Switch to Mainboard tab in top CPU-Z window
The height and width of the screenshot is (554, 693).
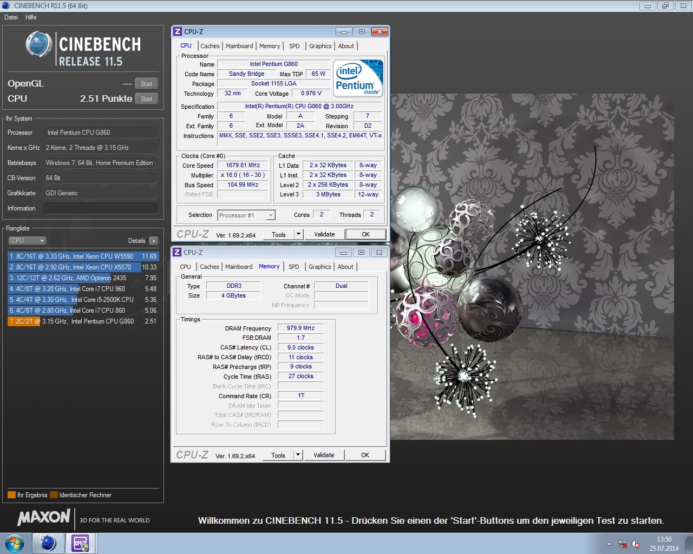pos(239,46)
